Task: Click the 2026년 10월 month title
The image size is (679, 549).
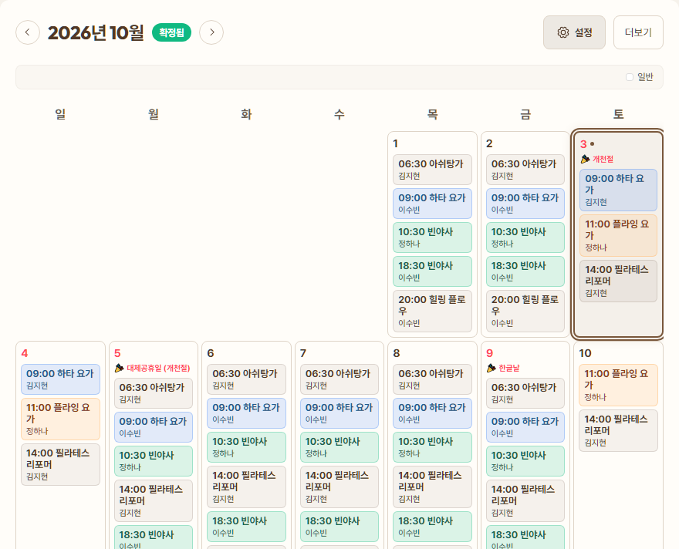Action: (x=96, y=32)
